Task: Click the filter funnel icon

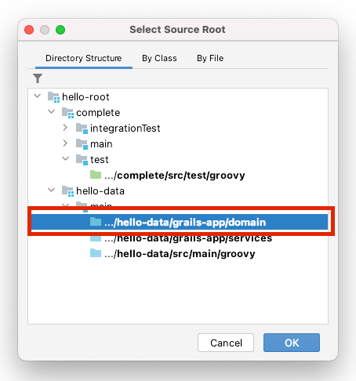Action: (x=38, y=78)
